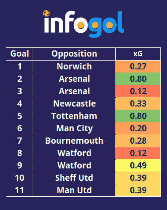This screenshot has width=167, height=210.
Task: Select the 0.28 xG cell for Bournemouth
Action: (x=138, y=141)
